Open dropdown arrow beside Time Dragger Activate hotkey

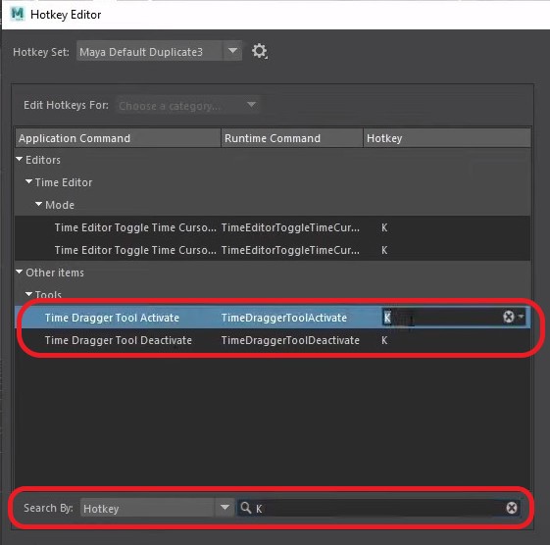pyautogui.click(x=522, y=317)
